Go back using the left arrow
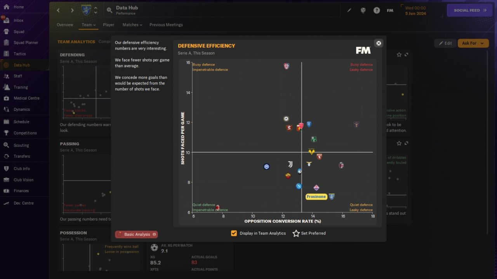 pyautogui.click(x=58, y=10)
